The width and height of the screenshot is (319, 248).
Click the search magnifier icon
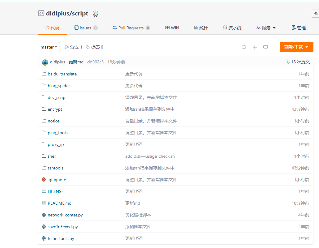(244, 47)
